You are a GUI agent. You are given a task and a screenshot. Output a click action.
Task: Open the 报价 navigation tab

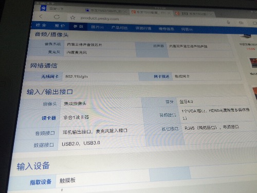pos(60,26)
